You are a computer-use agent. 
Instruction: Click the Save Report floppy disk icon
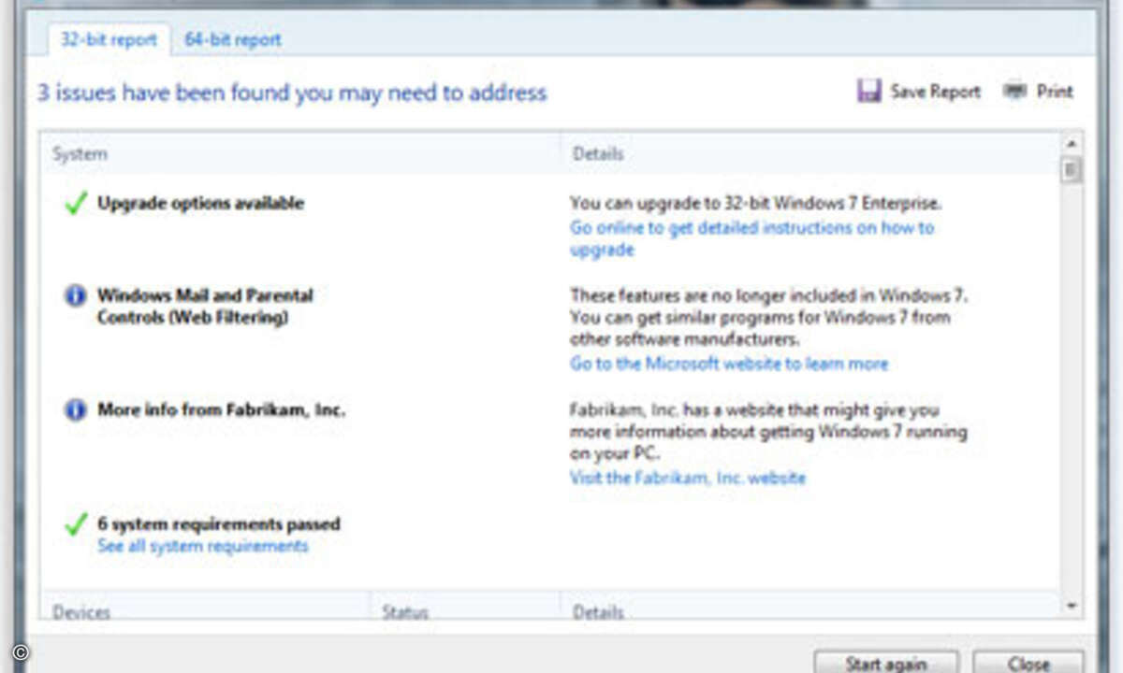tap(869, 91)
